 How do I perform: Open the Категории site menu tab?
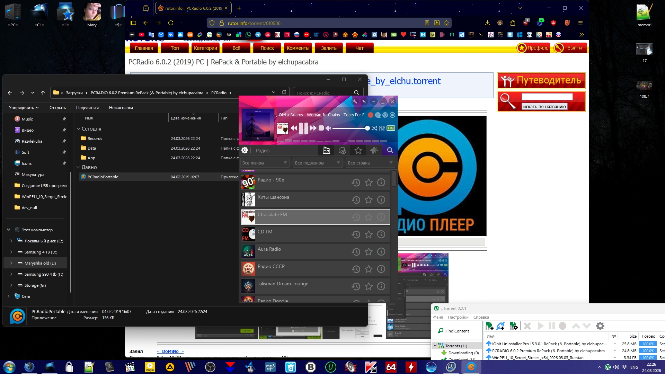pyautogui.click(x=205, y=48)
